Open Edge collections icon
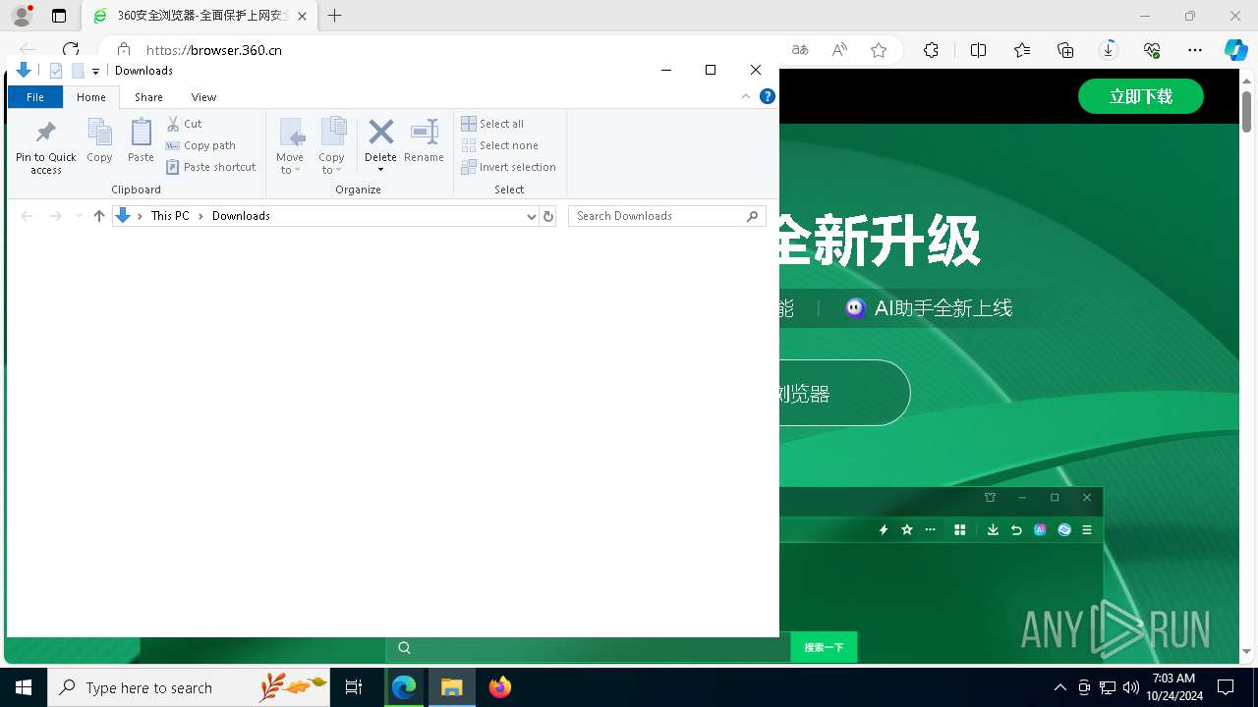 [x=1065, y=50]
